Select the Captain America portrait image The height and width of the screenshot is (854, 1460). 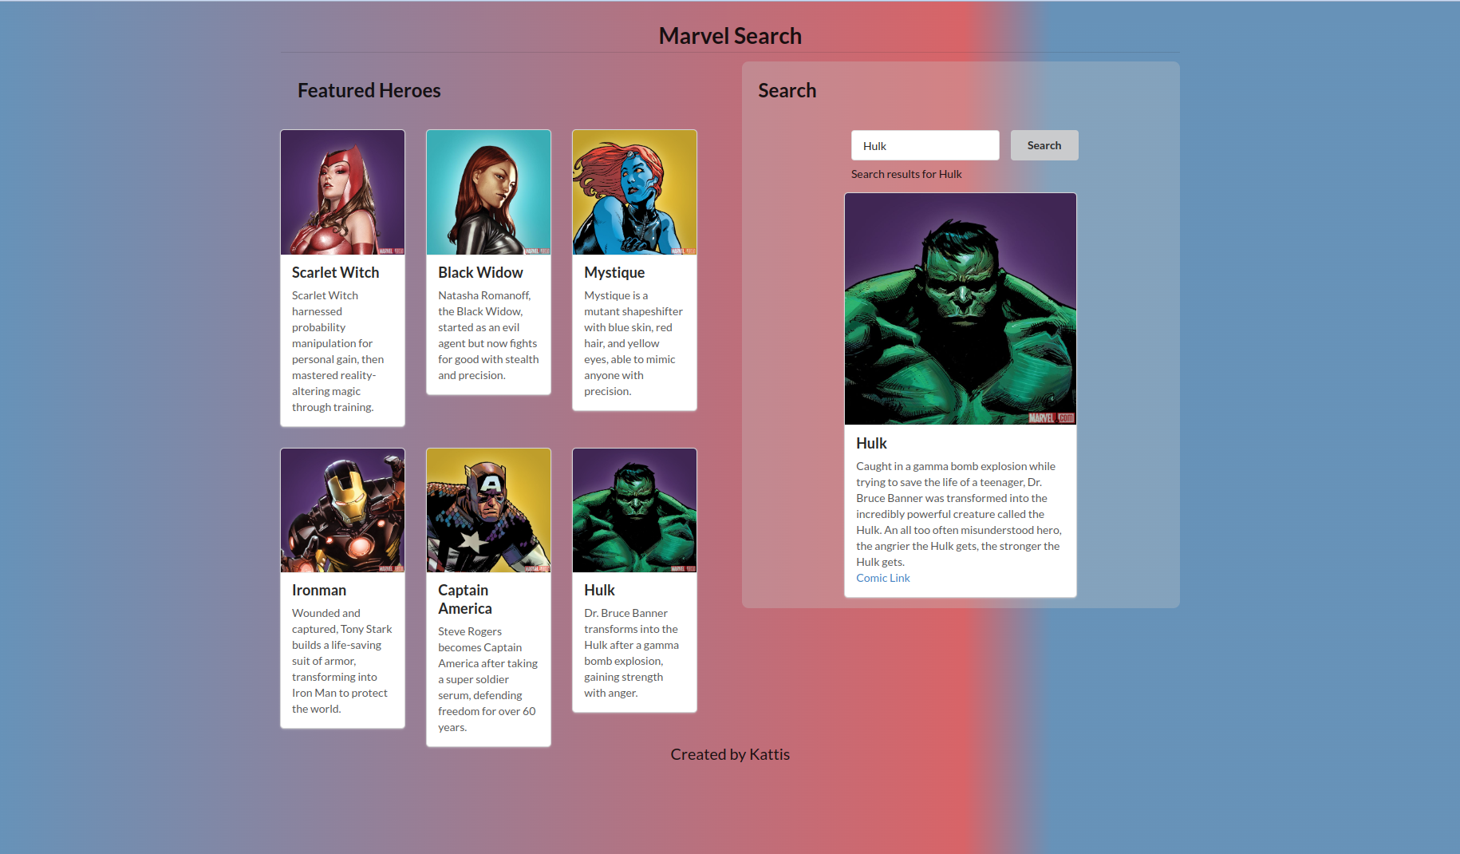click(x=488, y=510)
